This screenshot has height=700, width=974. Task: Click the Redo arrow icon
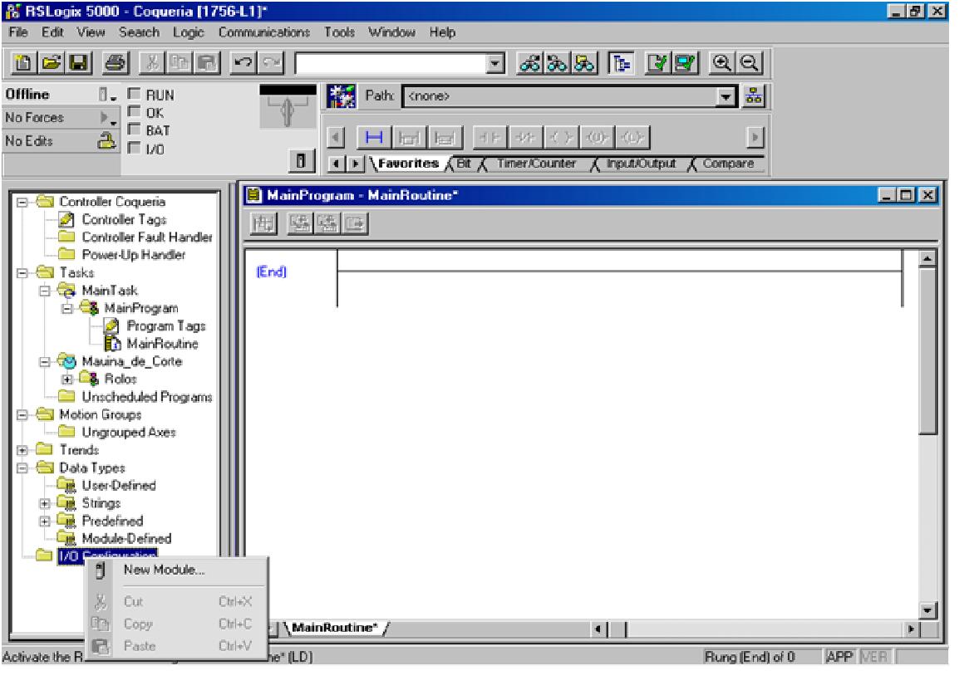pyautogui.click(x=271, y=62)
